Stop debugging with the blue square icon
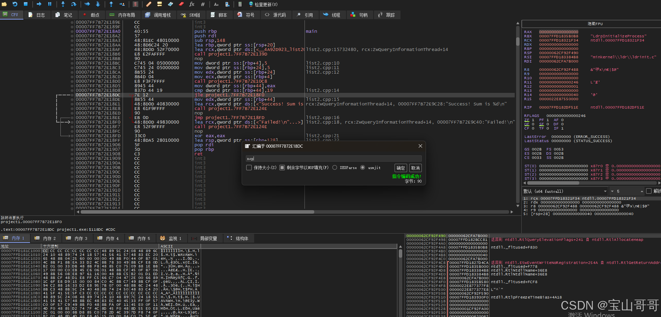 tap(25, 4)
